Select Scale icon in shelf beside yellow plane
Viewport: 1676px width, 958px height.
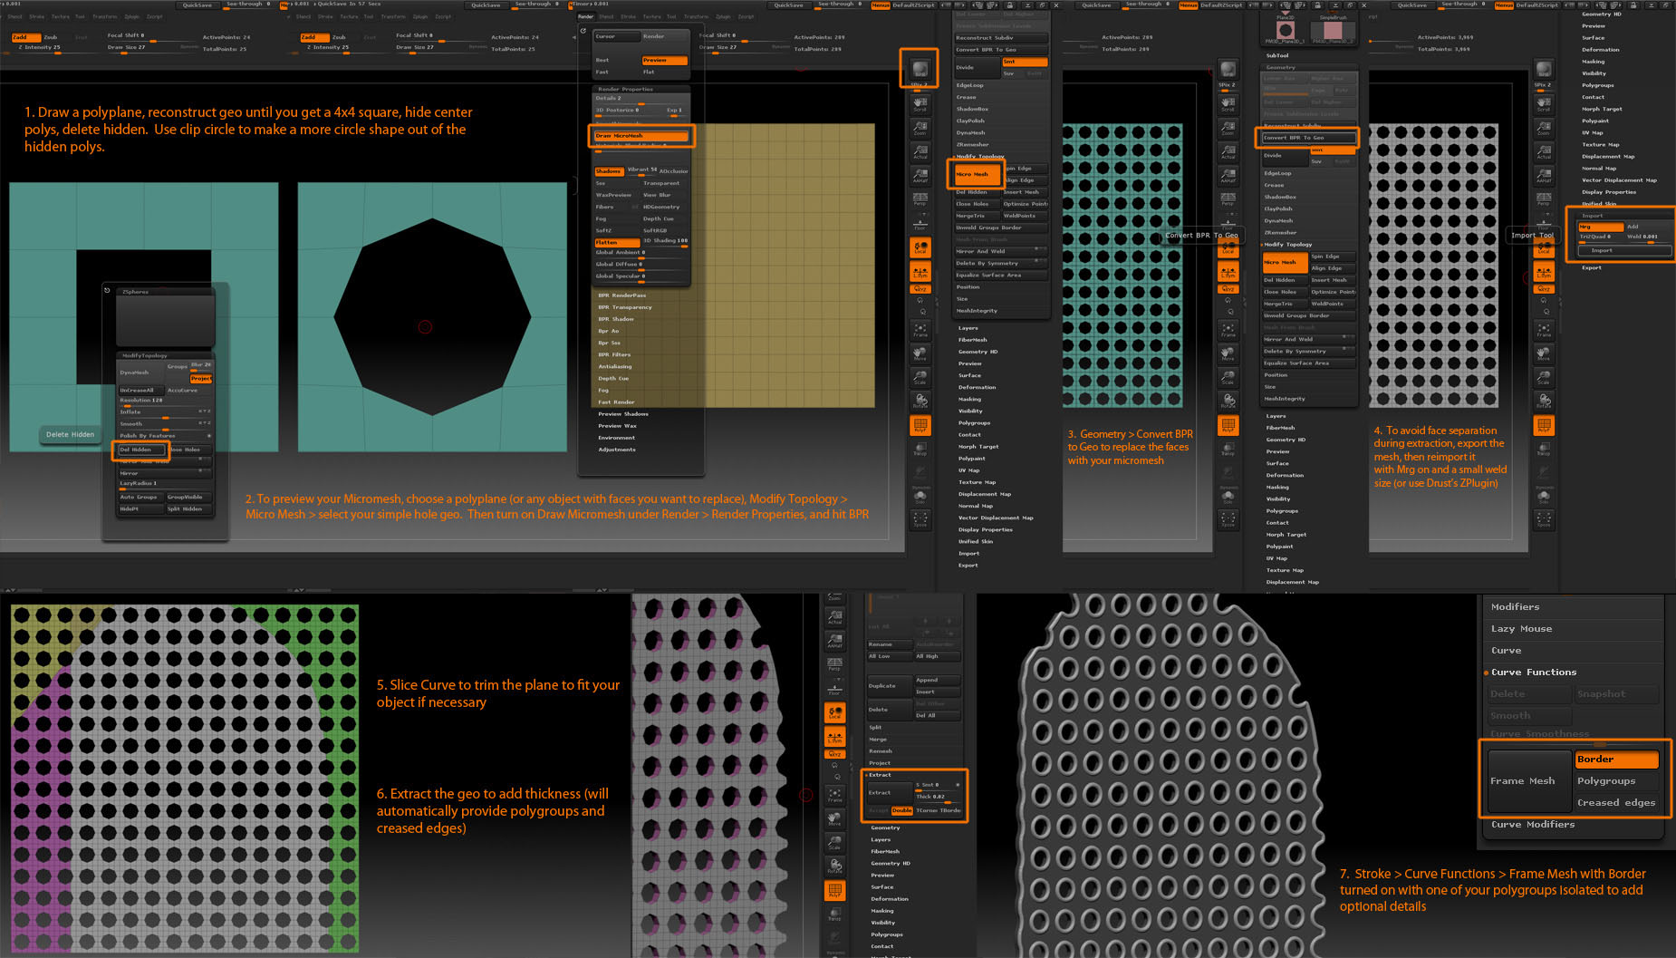(x=920, y=378)
